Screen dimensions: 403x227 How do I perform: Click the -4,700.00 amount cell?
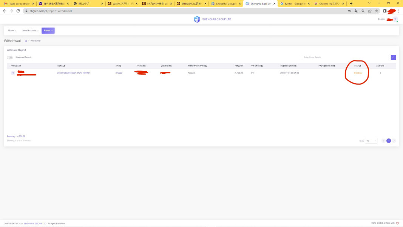238,73
